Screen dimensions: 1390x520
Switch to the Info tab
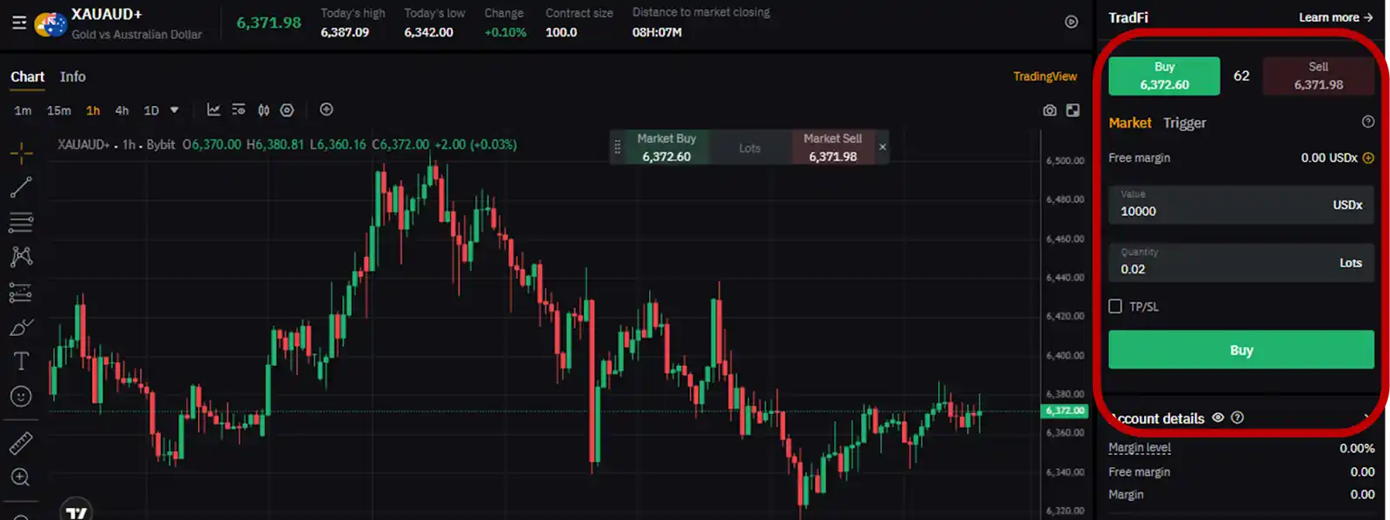(73, 76)
